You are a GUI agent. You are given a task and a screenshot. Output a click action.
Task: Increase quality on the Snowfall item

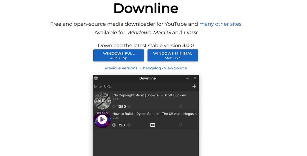[129, 107]
